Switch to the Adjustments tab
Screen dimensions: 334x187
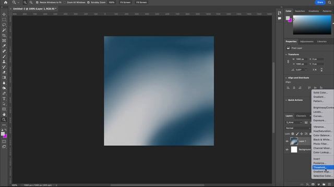pyautogui.click(x=306, y=42)
